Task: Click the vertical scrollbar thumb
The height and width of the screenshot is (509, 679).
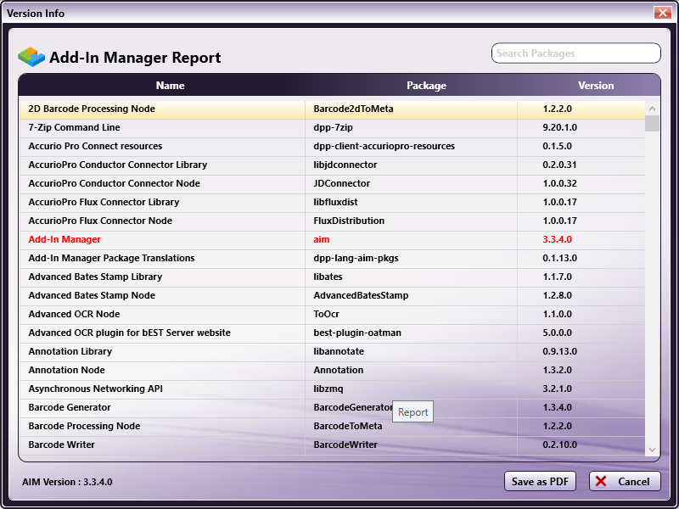Action: [652, 123]
